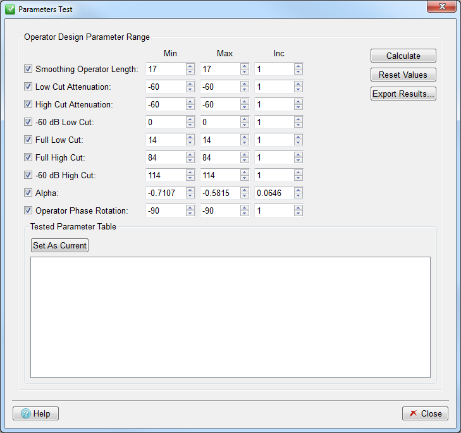Increase Smoothing Operator Length Min with up arrow
The height and width of the screenshot is (433, 461).
tap(190, 66)
